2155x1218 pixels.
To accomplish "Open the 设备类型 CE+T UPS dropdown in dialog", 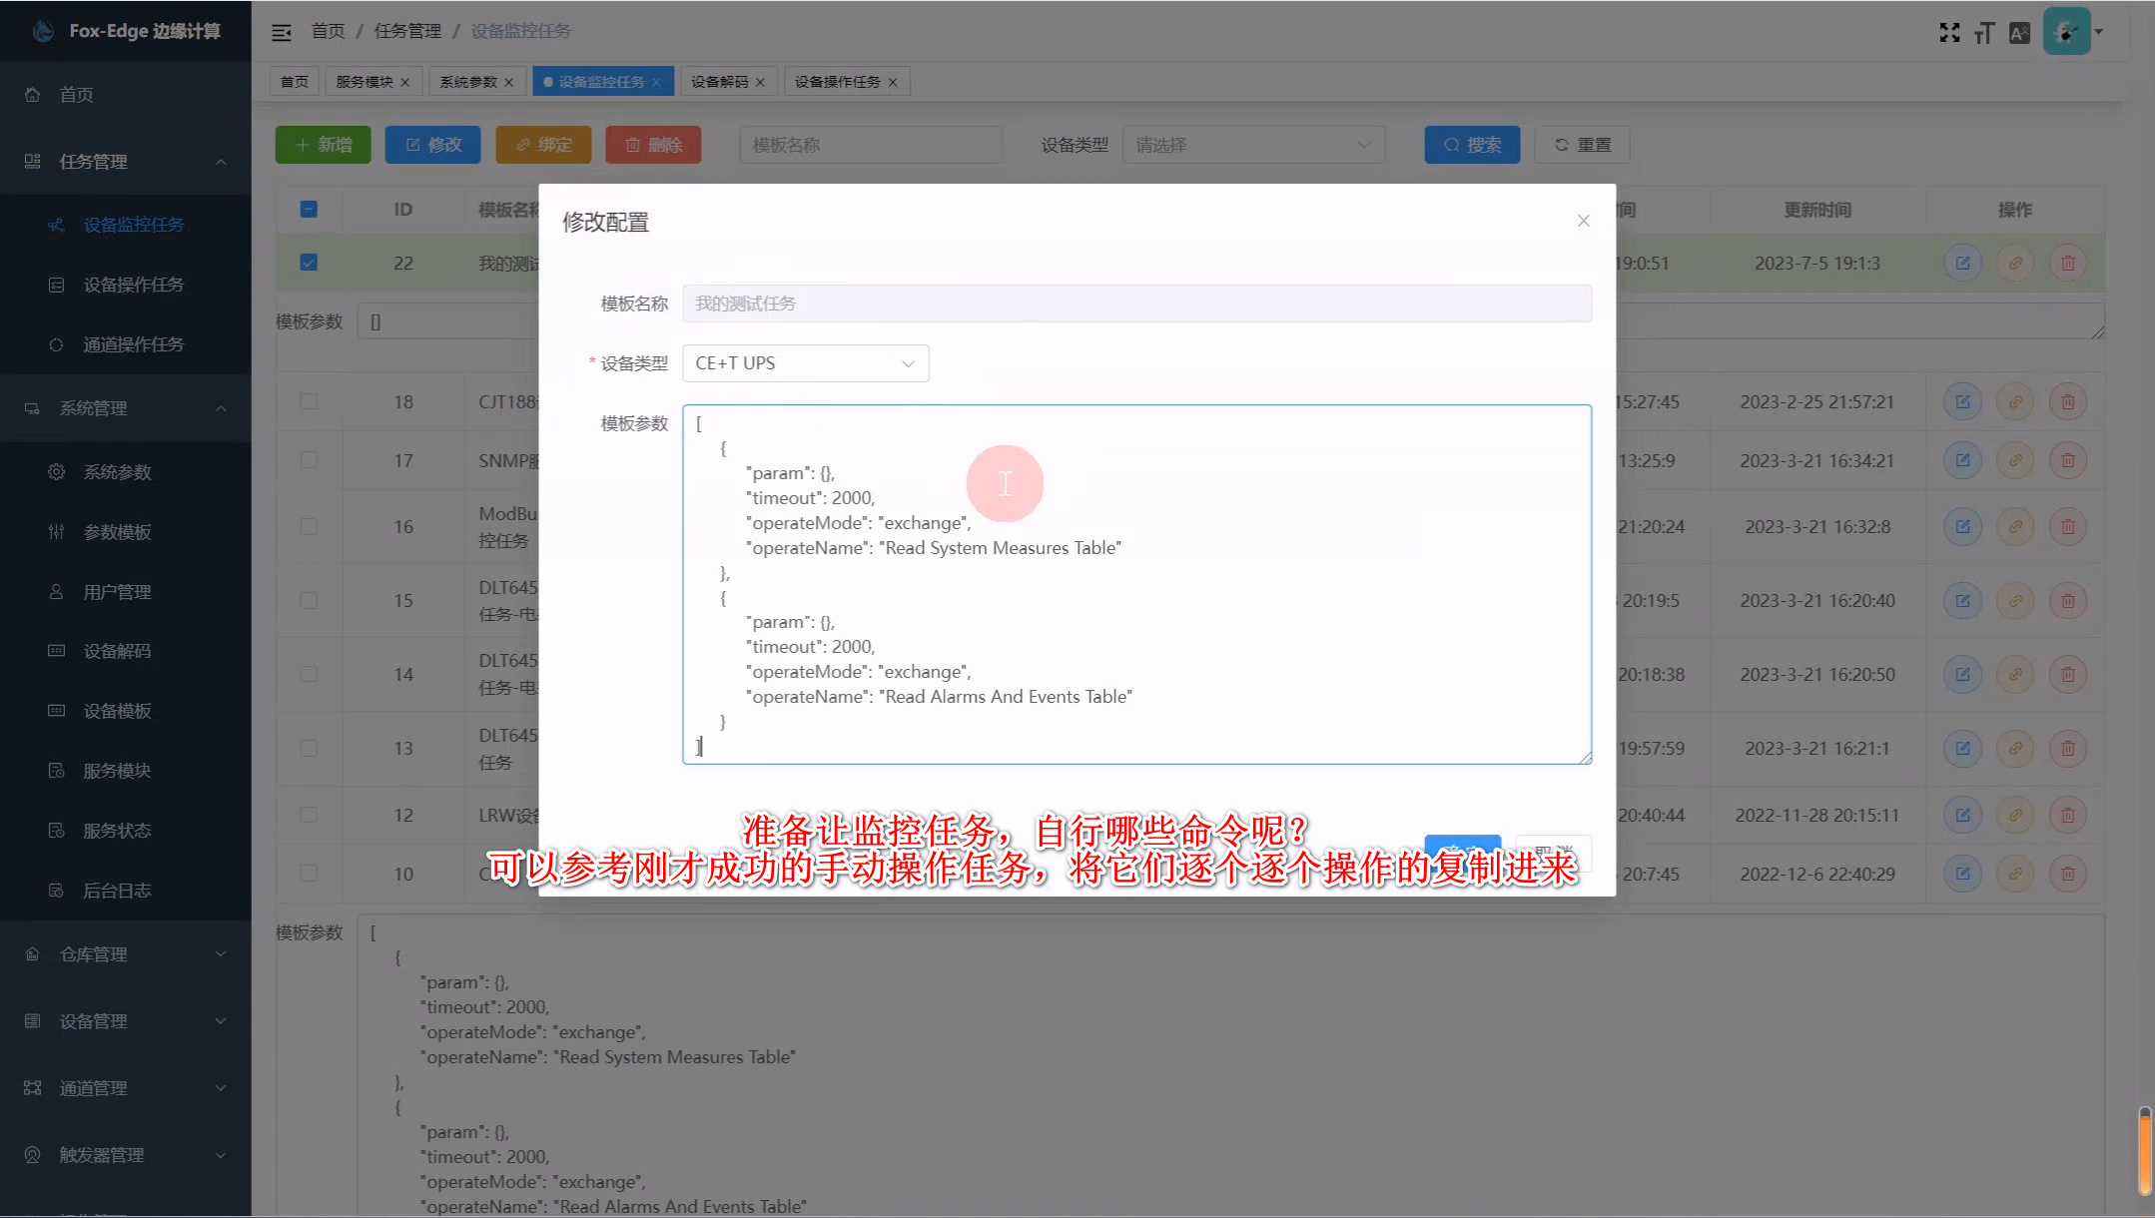I will (805, 363).
